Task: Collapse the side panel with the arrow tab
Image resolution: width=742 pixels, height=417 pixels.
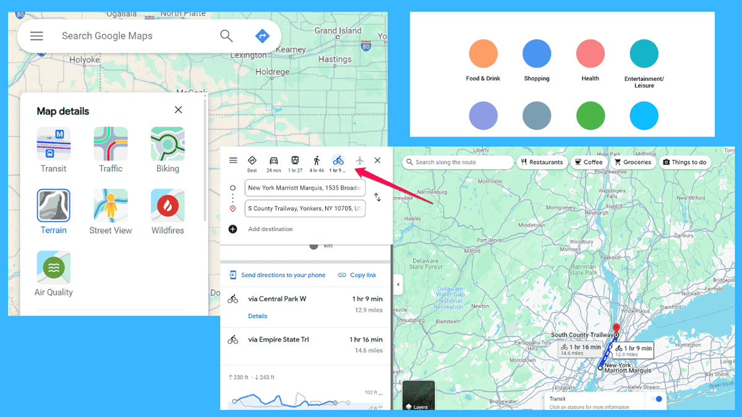Action: tap(398, 285)
